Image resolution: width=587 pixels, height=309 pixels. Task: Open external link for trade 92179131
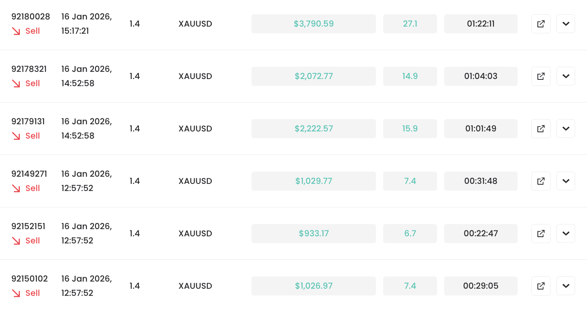[x=541, y=129]
